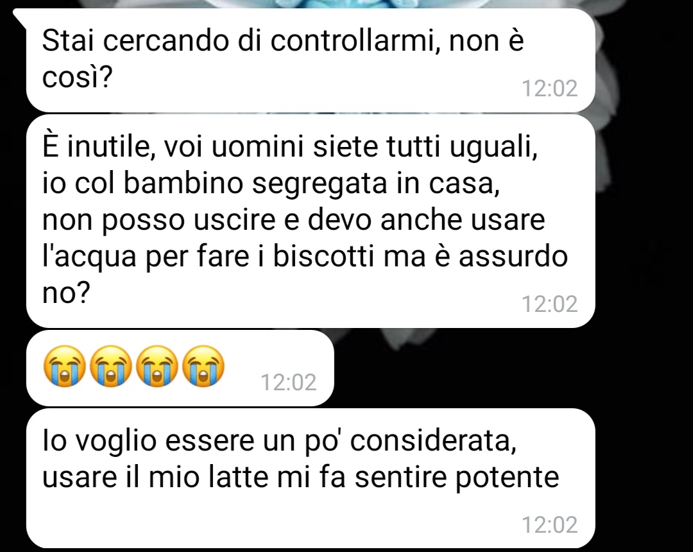The width and height of the screenshot is (693, 552).
Task: Tap the 12:02 timestamp on the first message
Action: pos(550,89)
